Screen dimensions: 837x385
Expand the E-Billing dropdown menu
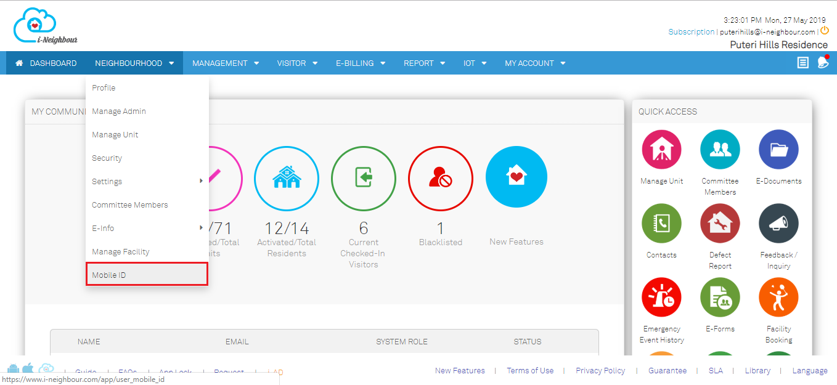tap(361, 63)
